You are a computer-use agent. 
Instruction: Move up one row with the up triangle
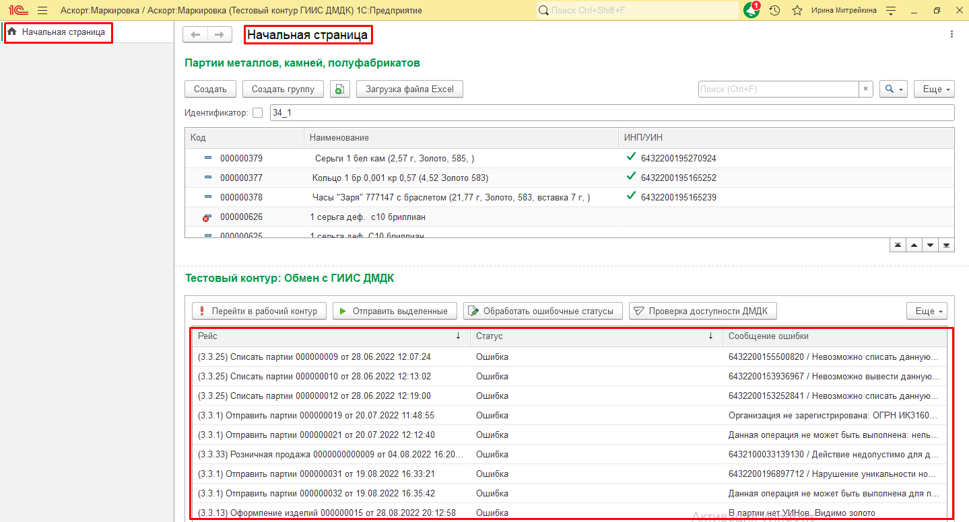click(914, 246)
